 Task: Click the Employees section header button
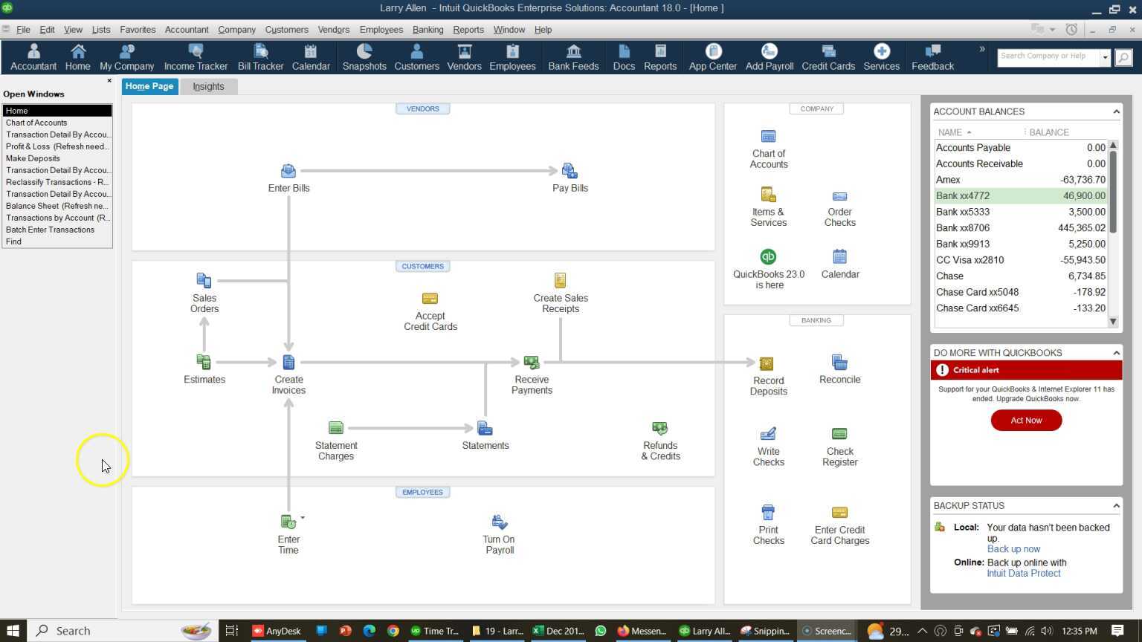422,492
